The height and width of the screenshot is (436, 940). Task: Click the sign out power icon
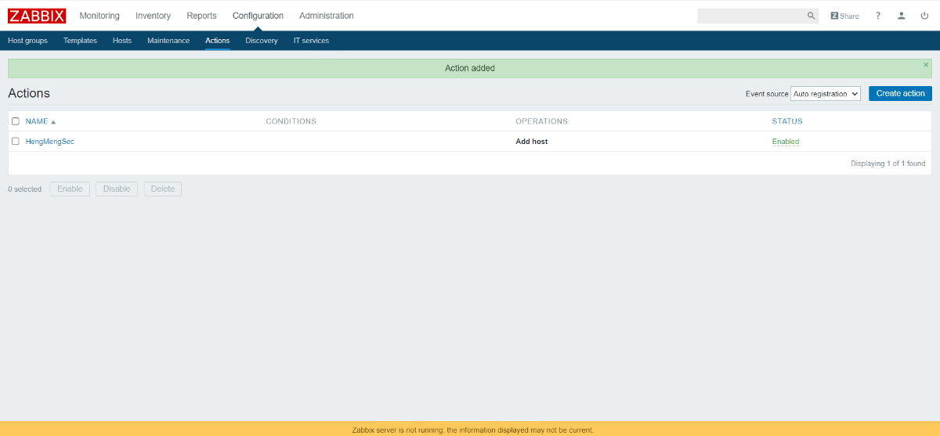(924, 16)
